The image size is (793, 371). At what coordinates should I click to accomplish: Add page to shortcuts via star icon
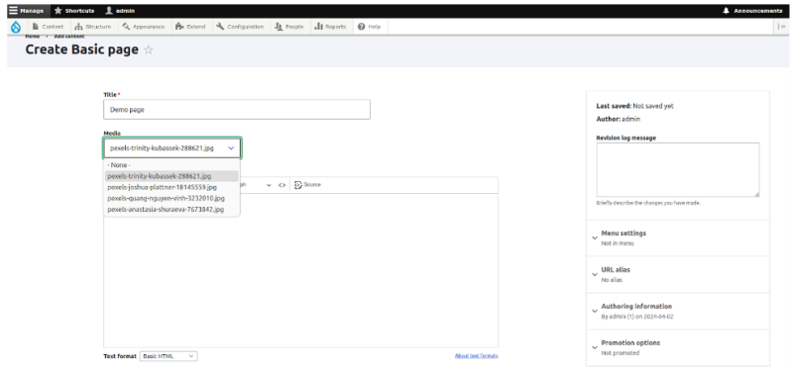pos(149,50)
